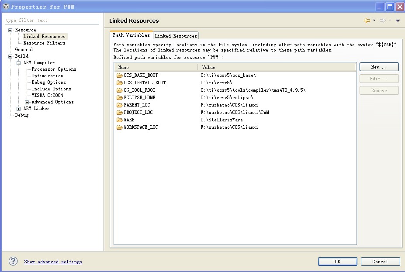The image size is (405, 272).
Task: Select the PARENT_LOC variable name
Action: click(x=137, y=105)
